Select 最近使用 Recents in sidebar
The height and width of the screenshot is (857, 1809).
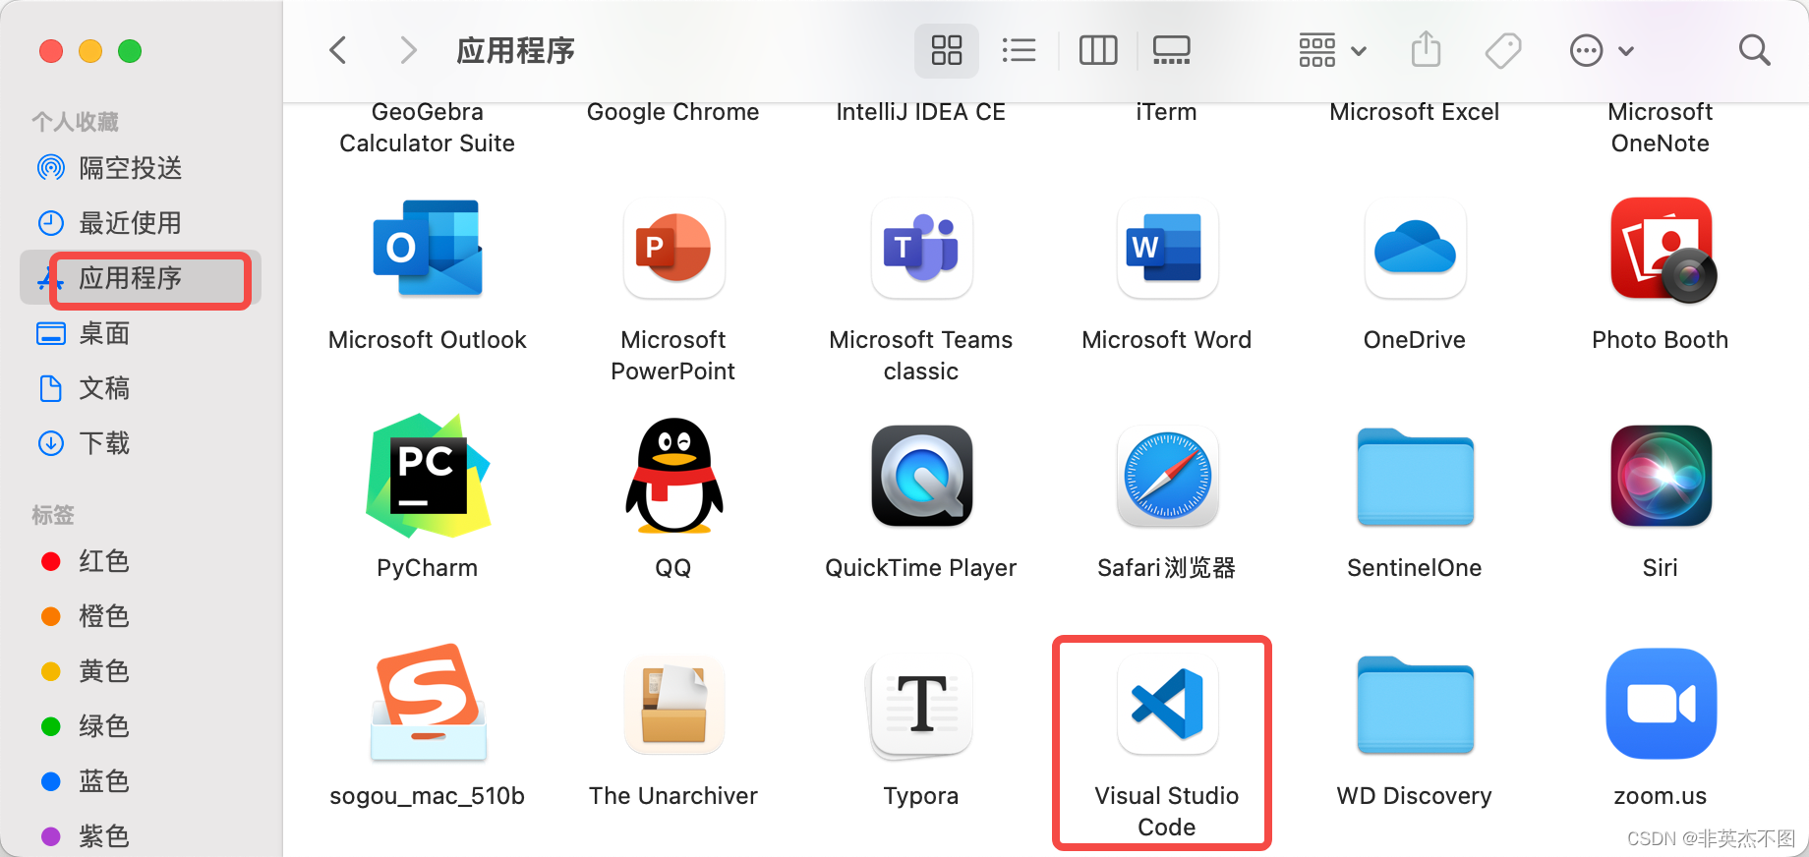pos(141,223)
